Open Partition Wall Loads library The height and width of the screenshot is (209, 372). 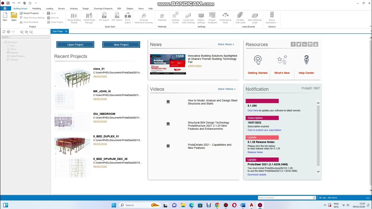coord(240,18)
